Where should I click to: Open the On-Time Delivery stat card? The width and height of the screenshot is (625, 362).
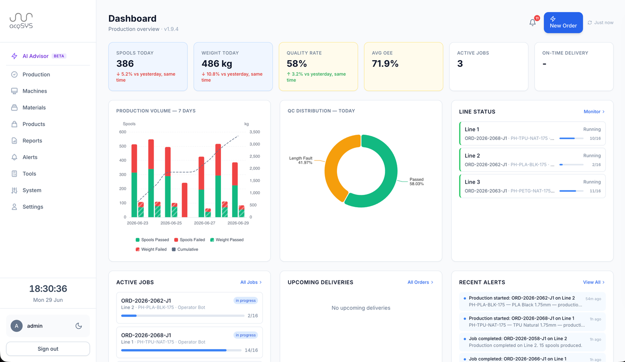tap(574, 67)
